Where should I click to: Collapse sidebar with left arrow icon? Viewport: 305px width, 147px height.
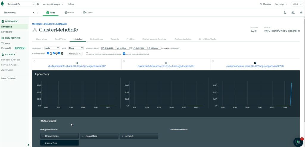click(28, 145)
